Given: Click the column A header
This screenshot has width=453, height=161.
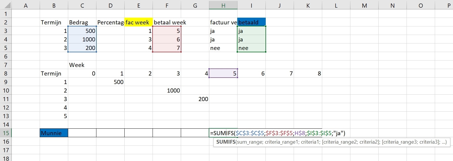Looking at the screenshot, I should click(x=26, y=5).
